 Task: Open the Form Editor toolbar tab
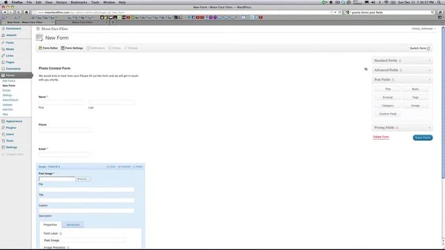(48, 48)
